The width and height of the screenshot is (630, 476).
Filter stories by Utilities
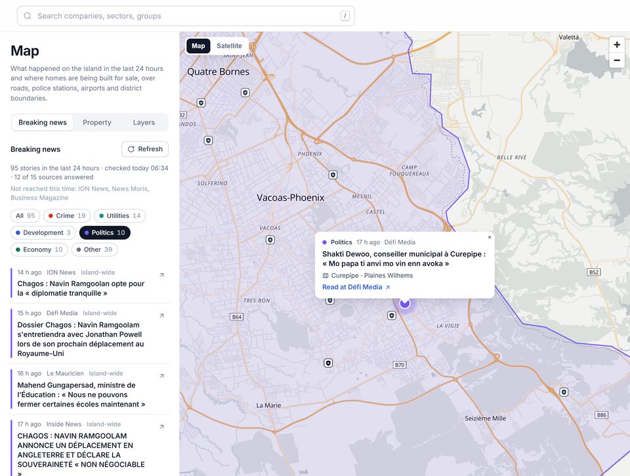point(119,216)
